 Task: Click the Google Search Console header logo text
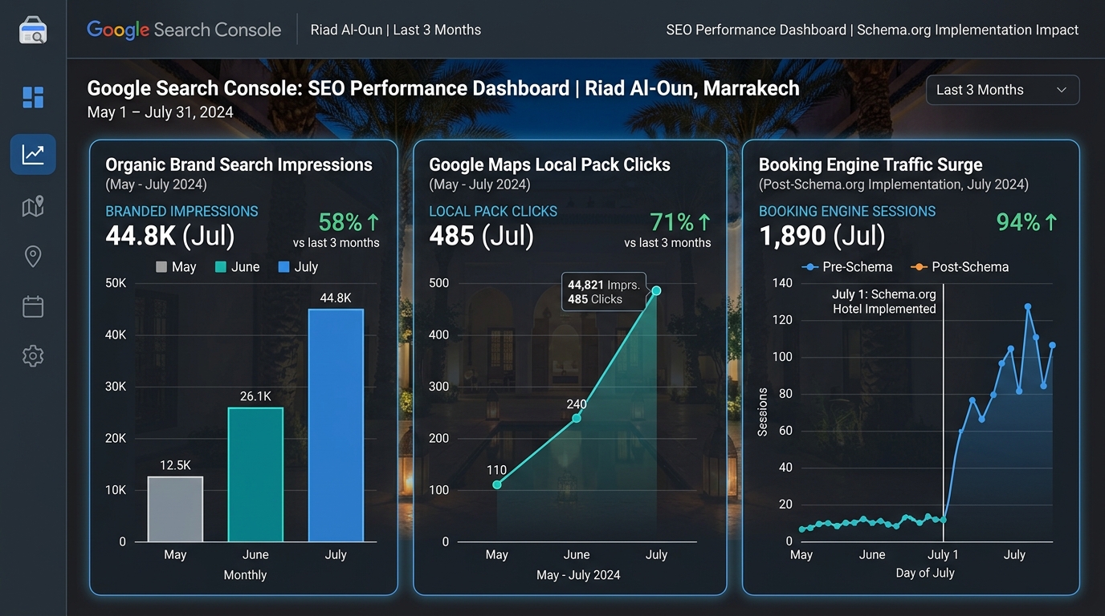click(x=184, y=30)
